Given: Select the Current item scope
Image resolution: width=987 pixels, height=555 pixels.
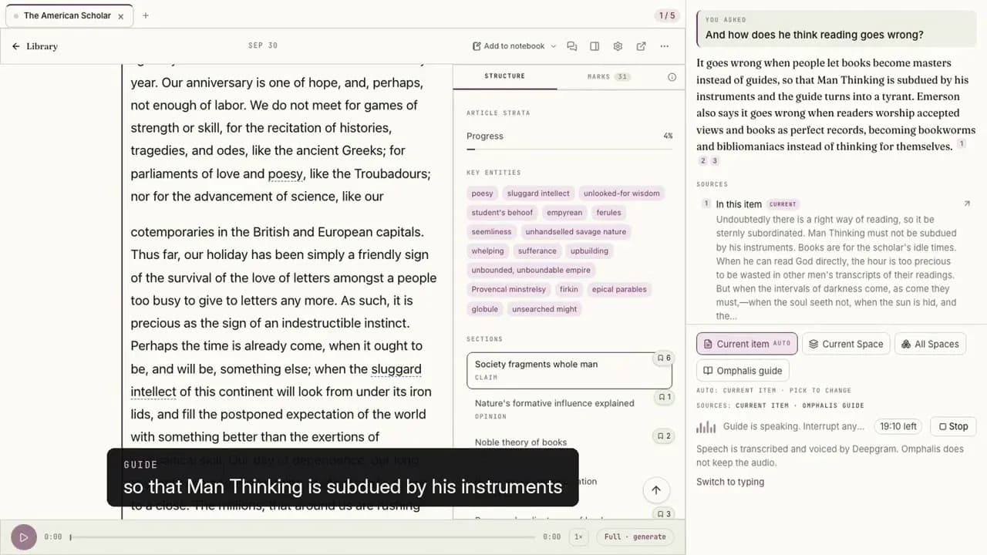Looking at the screenshot, I should pos(746,344).
